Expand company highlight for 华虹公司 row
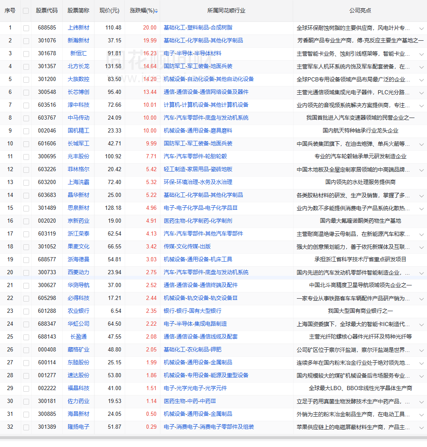The height and width of the screenshot is (447, 427). pyautogui.click(x=421, y=324)
